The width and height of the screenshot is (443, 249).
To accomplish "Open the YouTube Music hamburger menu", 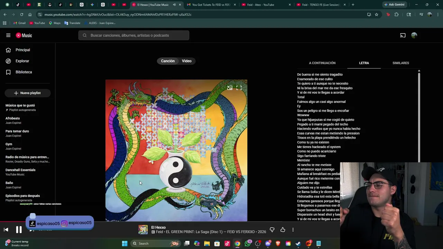I will pyautogui.click(x=8, y=35).
